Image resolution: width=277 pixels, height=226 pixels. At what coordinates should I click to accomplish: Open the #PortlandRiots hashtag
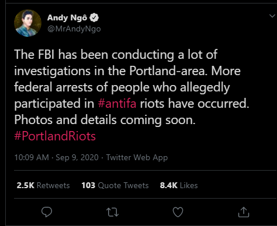click(55, 136)
